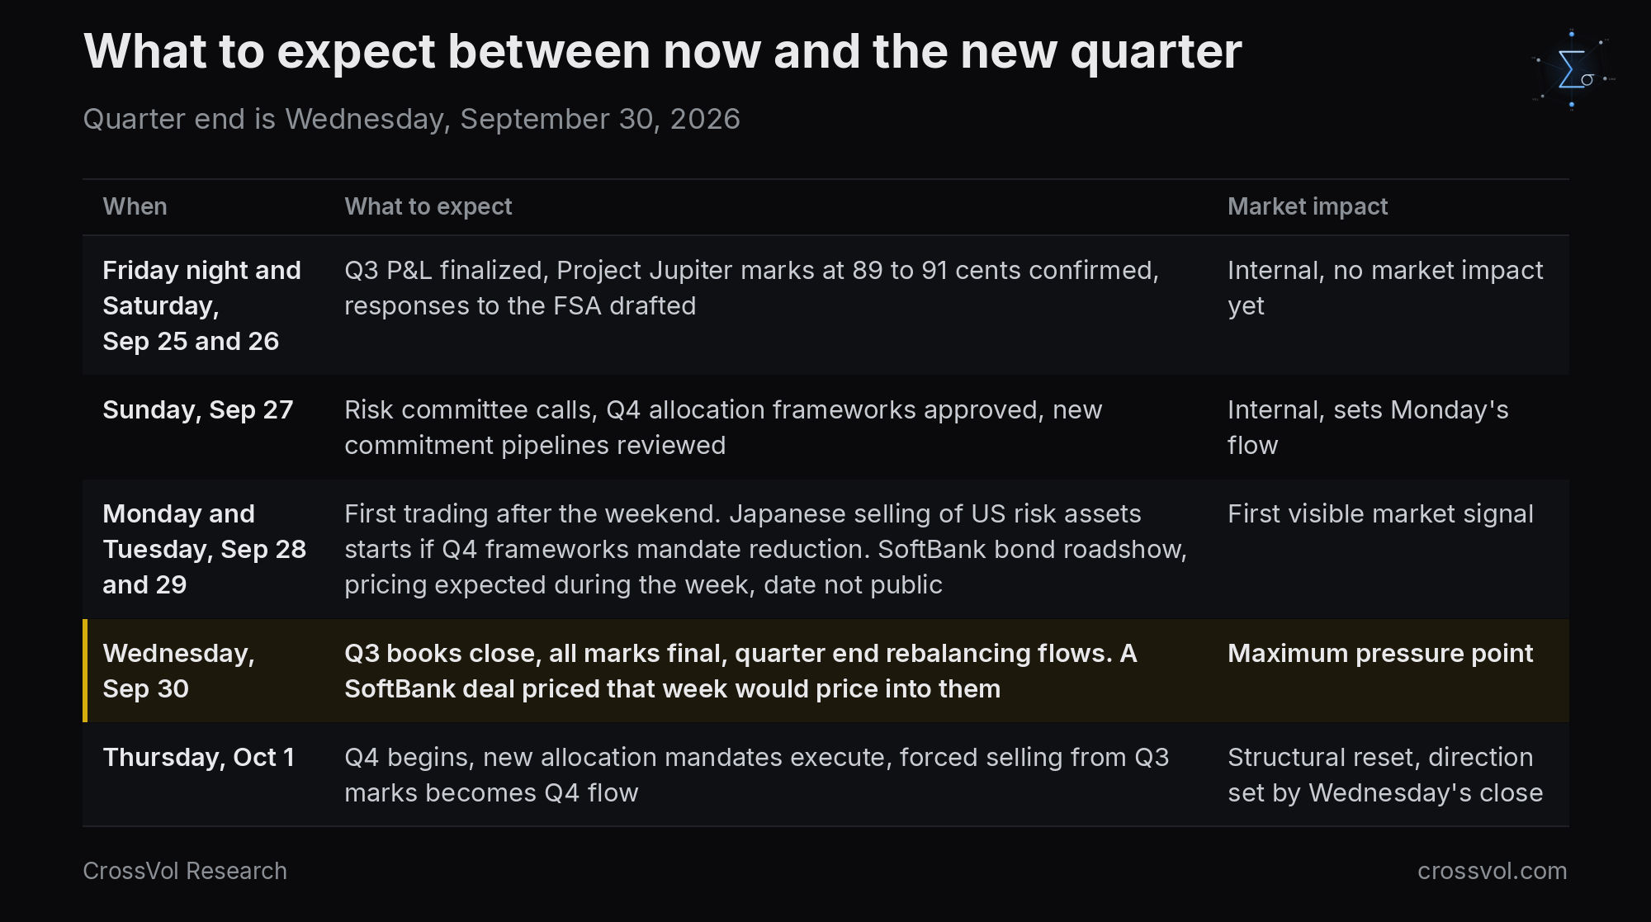The width and height of the screenshot is (1651, 922).
Task: Select the Thursday, Oct 1 row label
Action: (x=198, y=758)
